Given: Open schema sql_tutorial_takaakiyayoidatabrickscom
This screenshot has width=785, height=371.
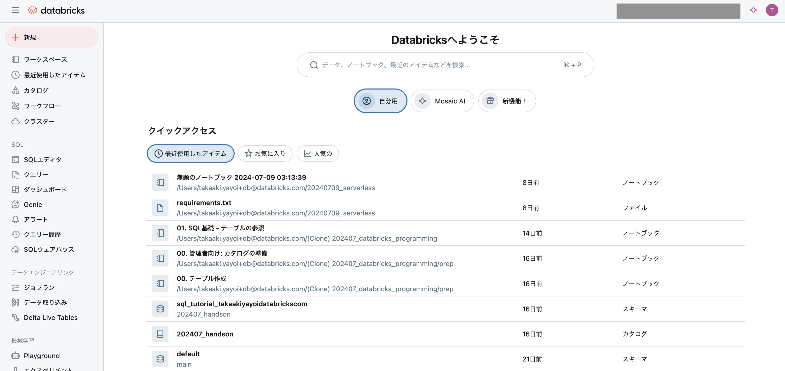Looking at the screenshot, I should point(242,303).
